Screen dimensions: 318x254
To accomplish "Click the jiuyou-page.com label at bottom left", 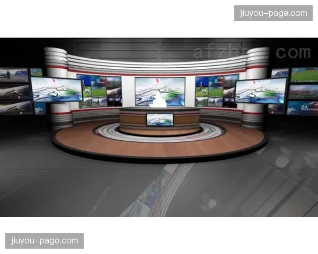I will tap(45, 241).
